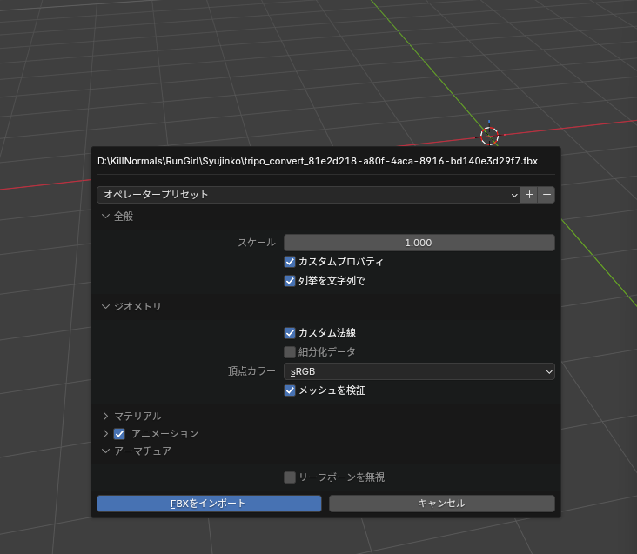Click the 3D cursor in the viewport
This screenshot has width=637, height=554.
[489, 136]
